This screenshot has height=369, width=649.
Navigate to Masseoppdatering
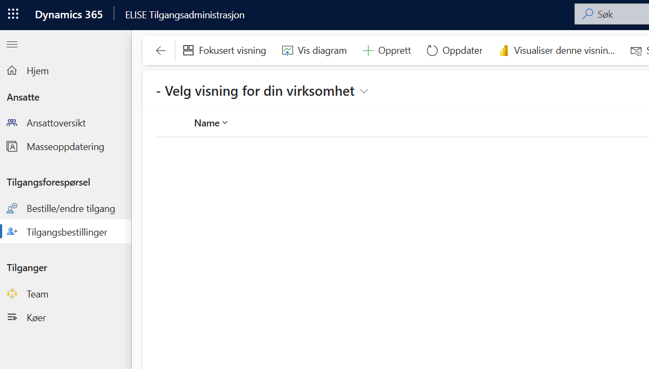[x=66, y=146]
